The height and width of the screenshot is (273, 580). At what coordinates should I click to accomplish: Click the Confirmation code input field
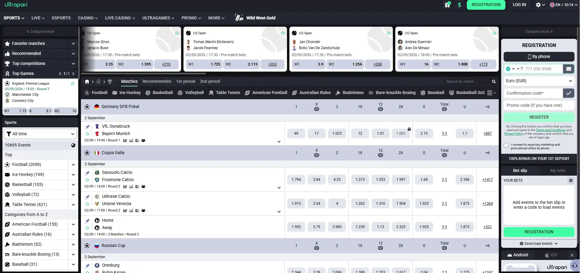[533, 93]
